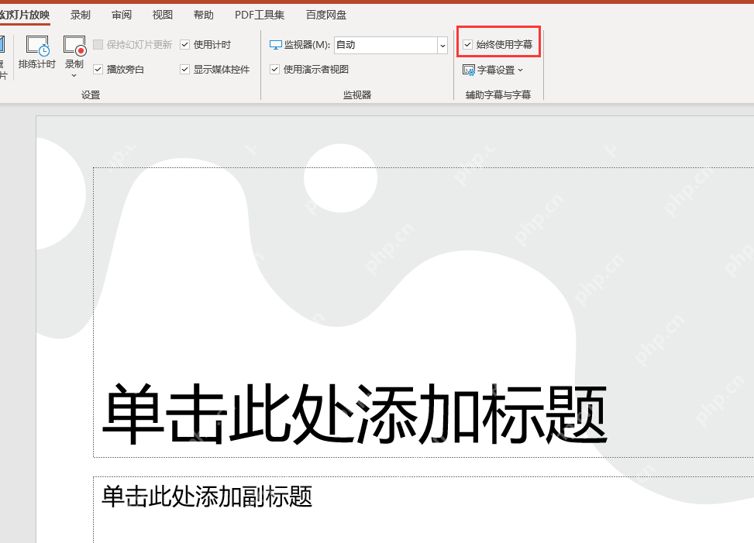Viewport: 754px width, 543px height.
Task: Click the 监视器(M): label text
Action: tap(308, 45)
